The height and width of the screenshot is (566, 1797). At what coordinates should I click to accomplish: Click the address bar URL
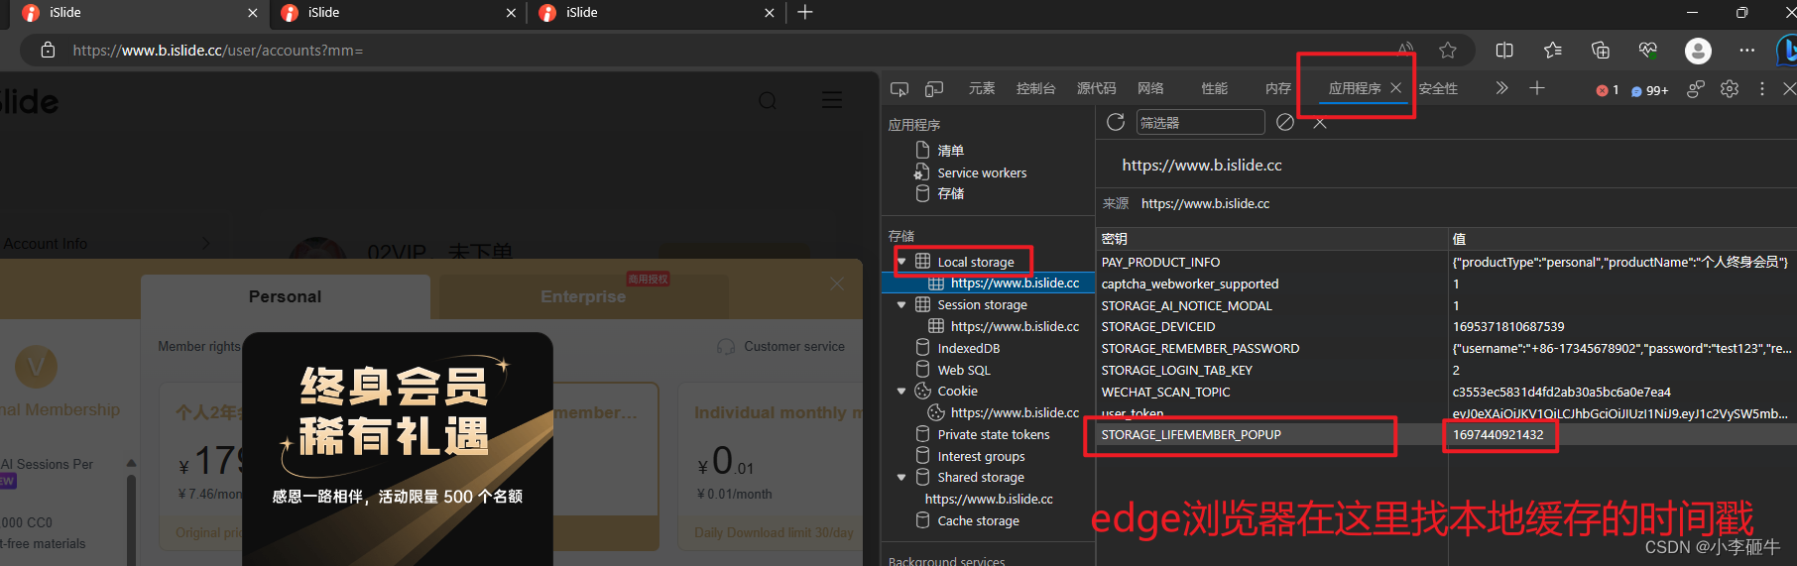point(218,51)
